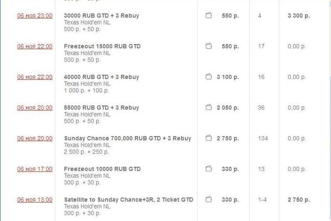Viewport: 331px width, 221px height.
Task: Open 06 ноя 20:00 link for Sunday Chance
Action: tap(35, 138)
